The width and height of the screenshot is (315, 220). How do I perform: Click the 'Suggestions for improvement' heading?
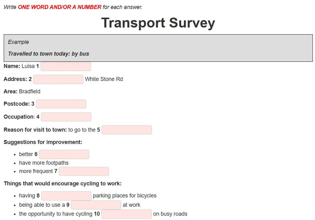[43, 142]
